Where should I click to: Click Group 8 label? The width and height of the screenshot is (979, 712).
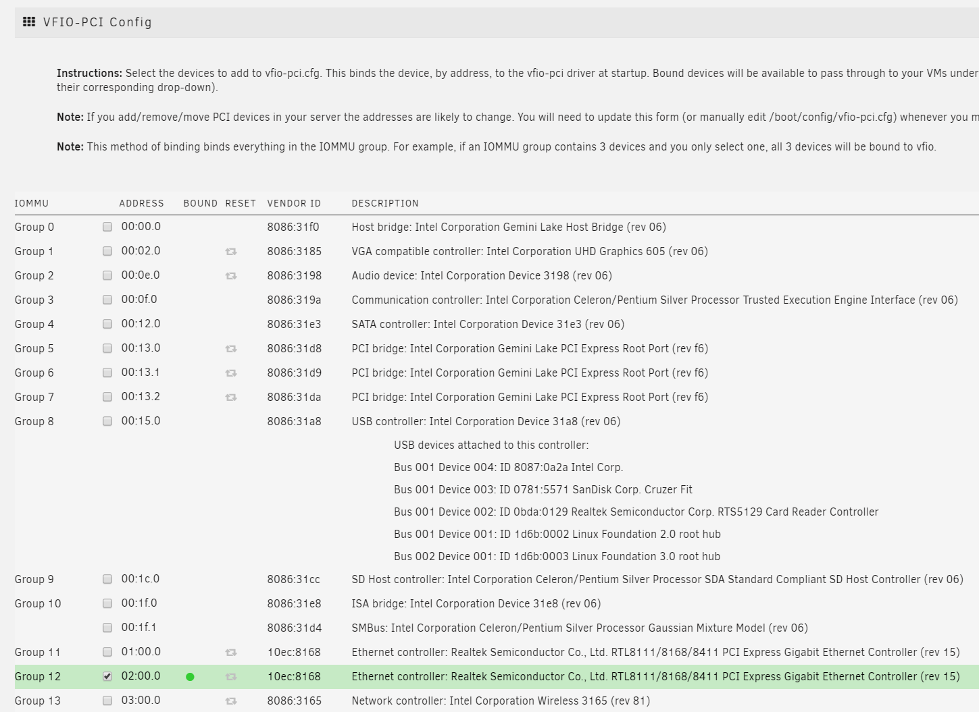[34, 422]
